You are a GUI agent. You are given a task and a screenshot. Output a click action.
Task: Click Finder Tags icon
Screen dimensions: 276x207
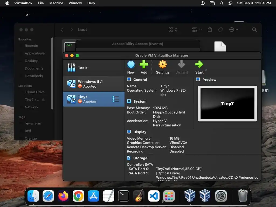(220, 30)
